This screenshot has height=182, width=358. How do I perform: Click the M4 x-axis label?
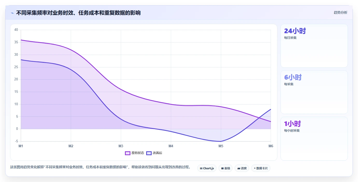(x=171, y=146)
